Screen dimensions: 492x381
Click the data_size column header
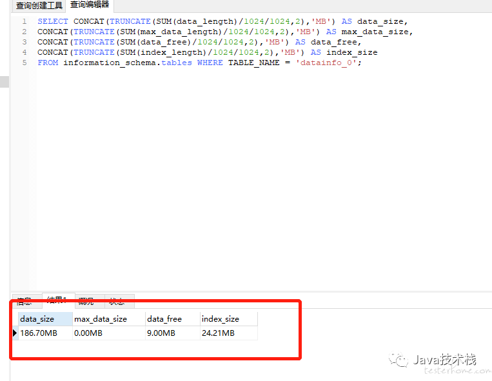pos(46,319)
